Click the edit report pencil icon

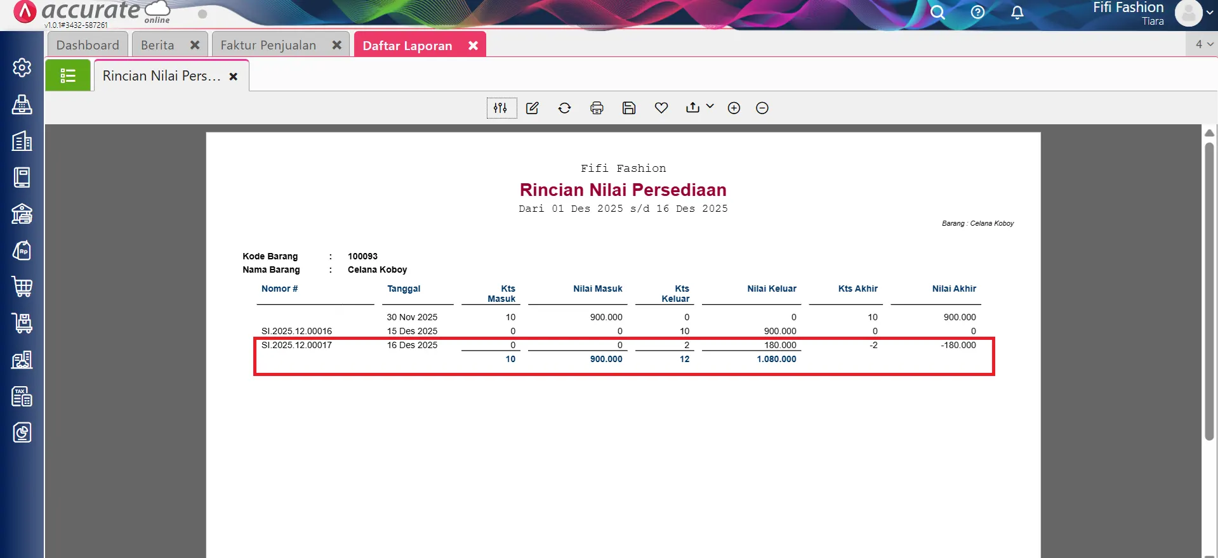coord(533,108)
